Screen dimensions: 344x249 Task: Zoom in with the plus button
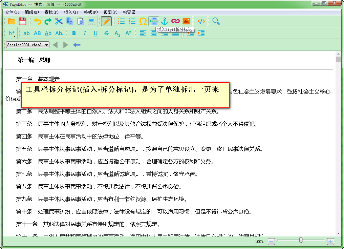coord(330,242)
